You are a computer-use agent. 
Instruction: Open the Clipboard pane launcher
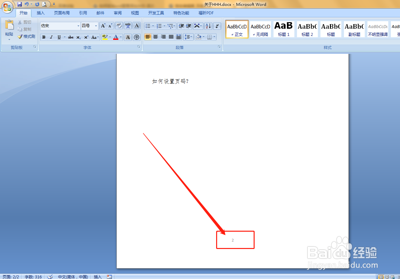point(35,47)
